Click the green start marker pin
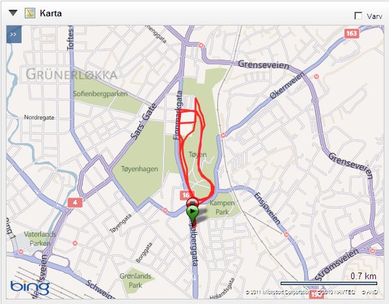The height and width of the screenshot is (304, 389). point(193,214)
